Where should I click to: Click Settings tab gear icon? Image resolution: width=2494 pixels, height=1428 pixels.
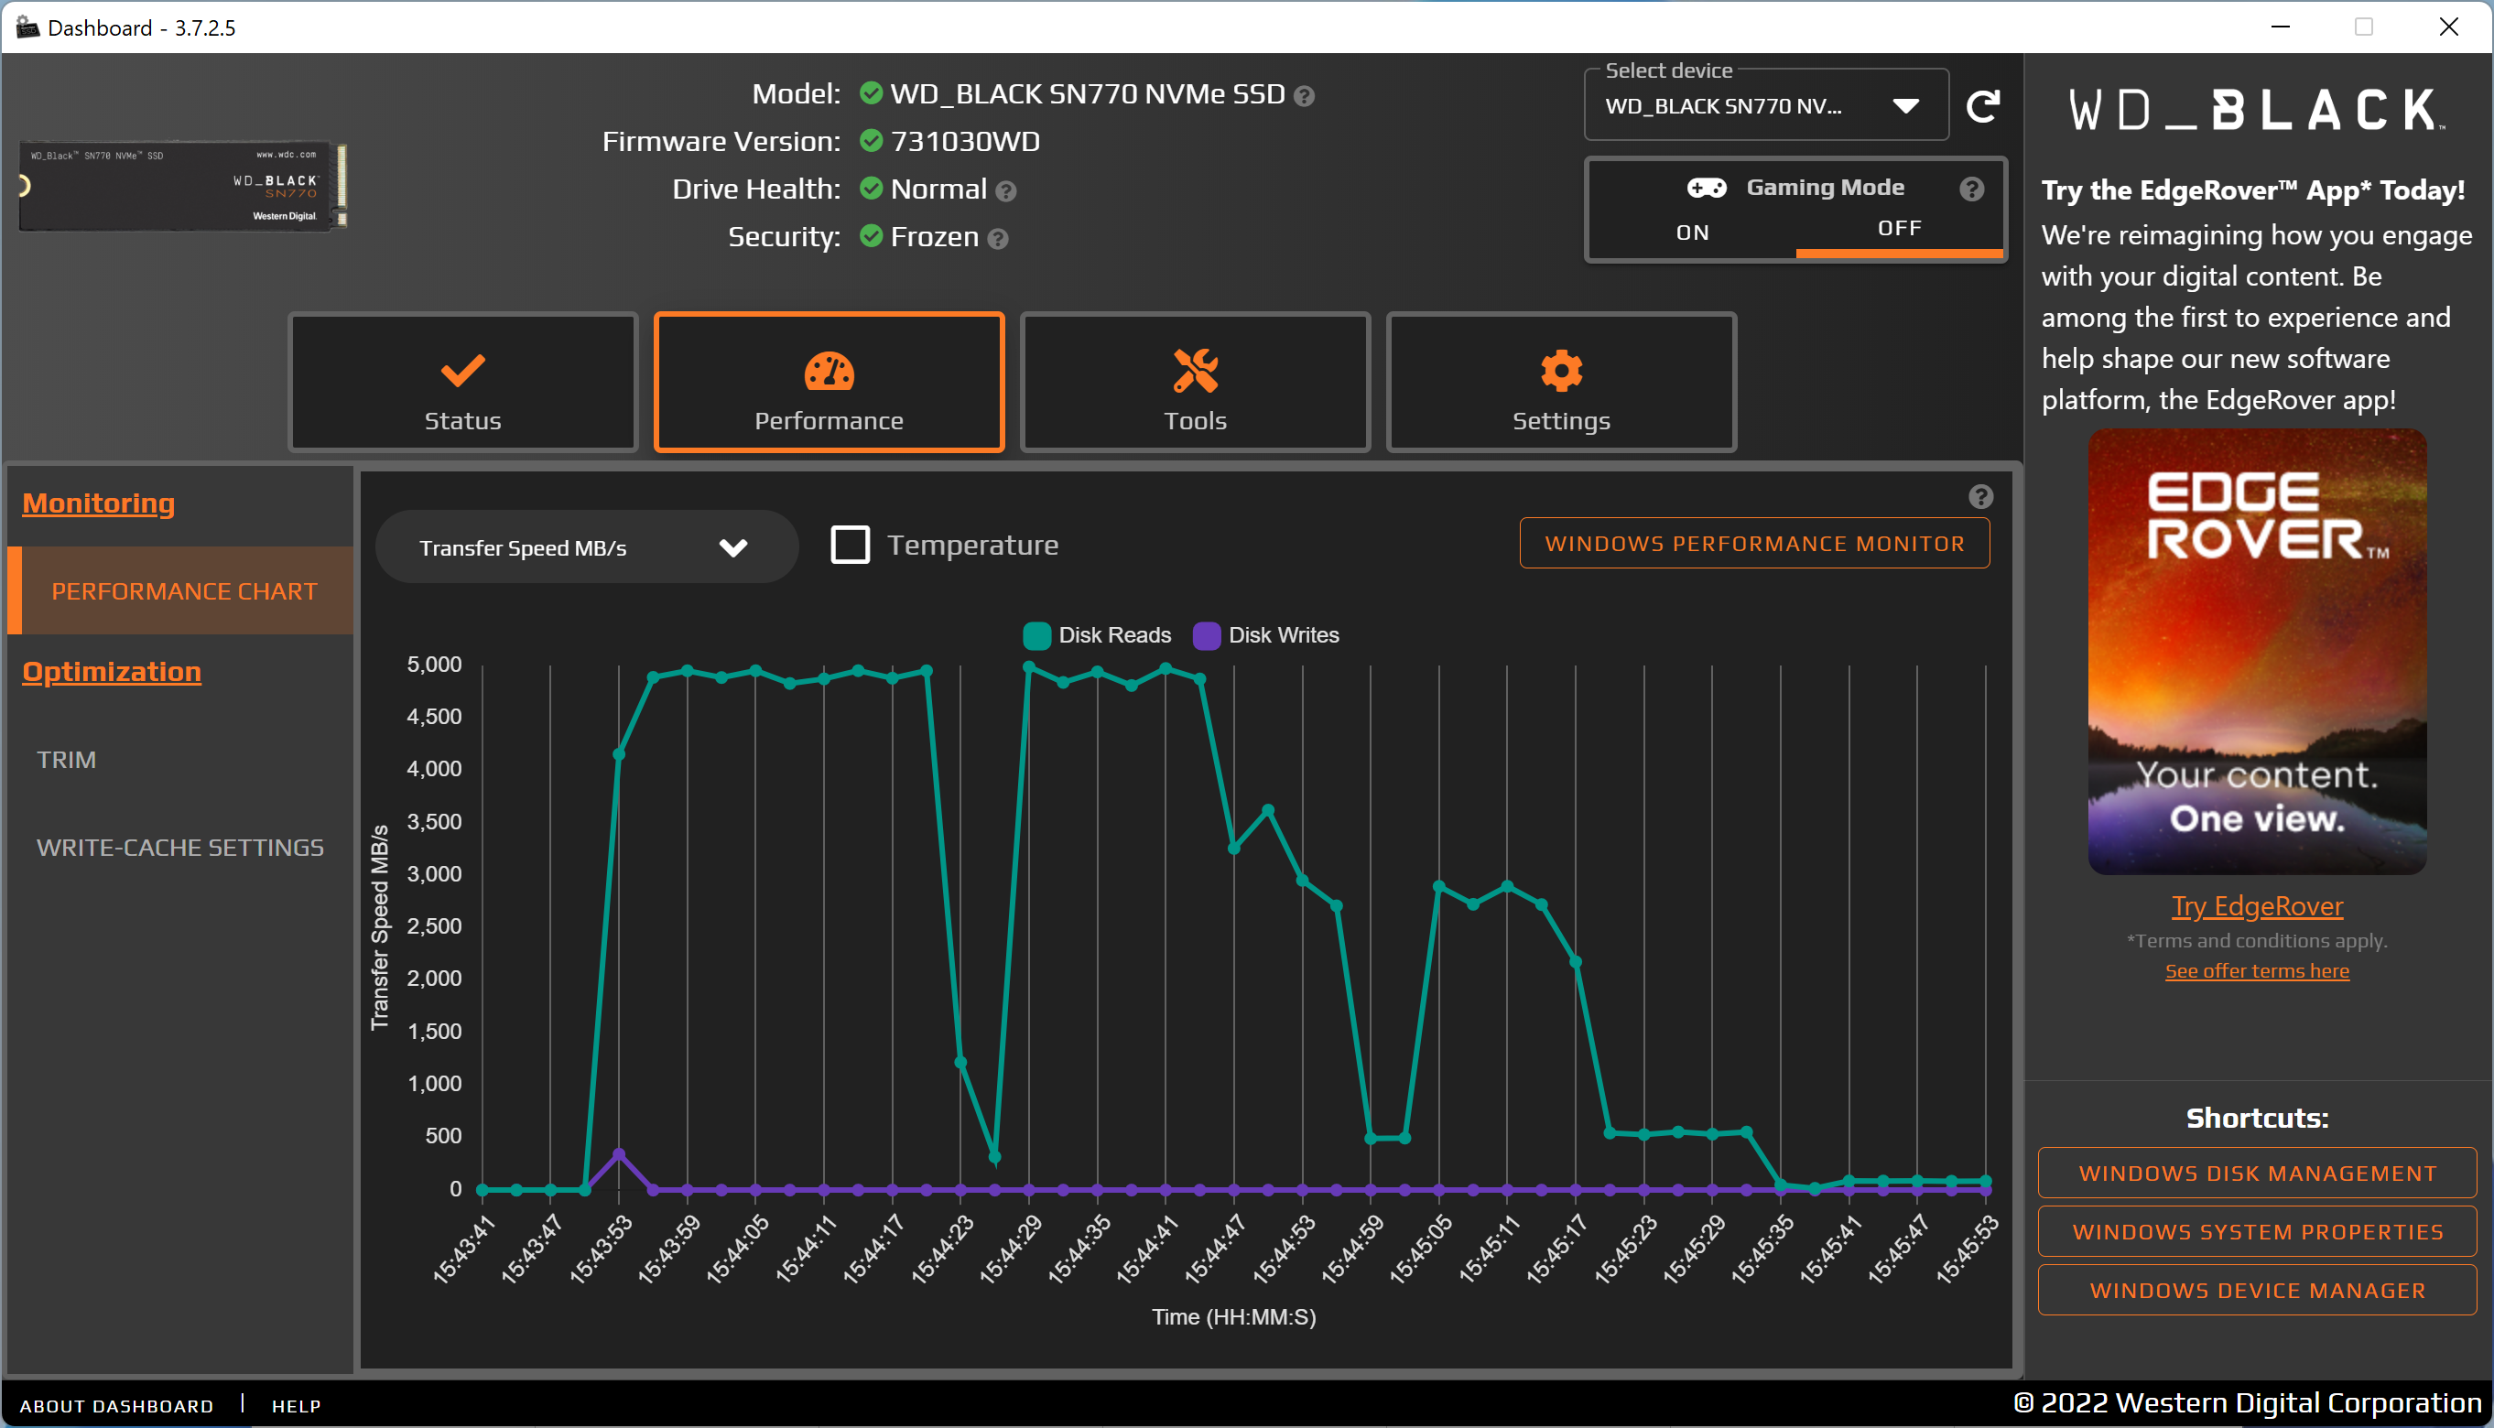[1561, 371]
